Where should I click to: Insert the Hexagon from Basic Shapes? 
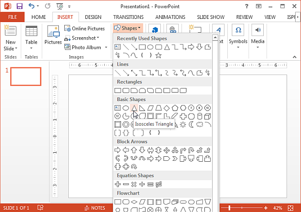[x=183, y=108]
